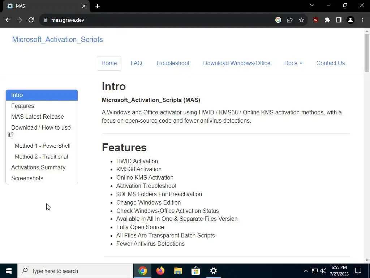Click the Fully Open Source list item

[140, 227]
